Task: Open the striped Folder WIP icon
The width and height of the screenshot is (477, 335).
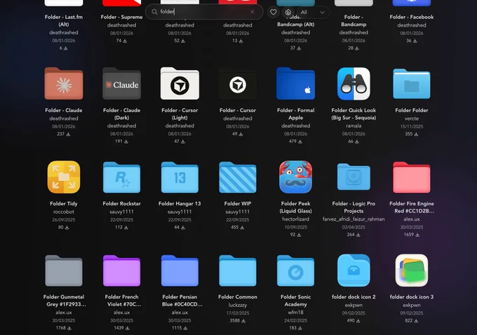Action: click(238, 177)
